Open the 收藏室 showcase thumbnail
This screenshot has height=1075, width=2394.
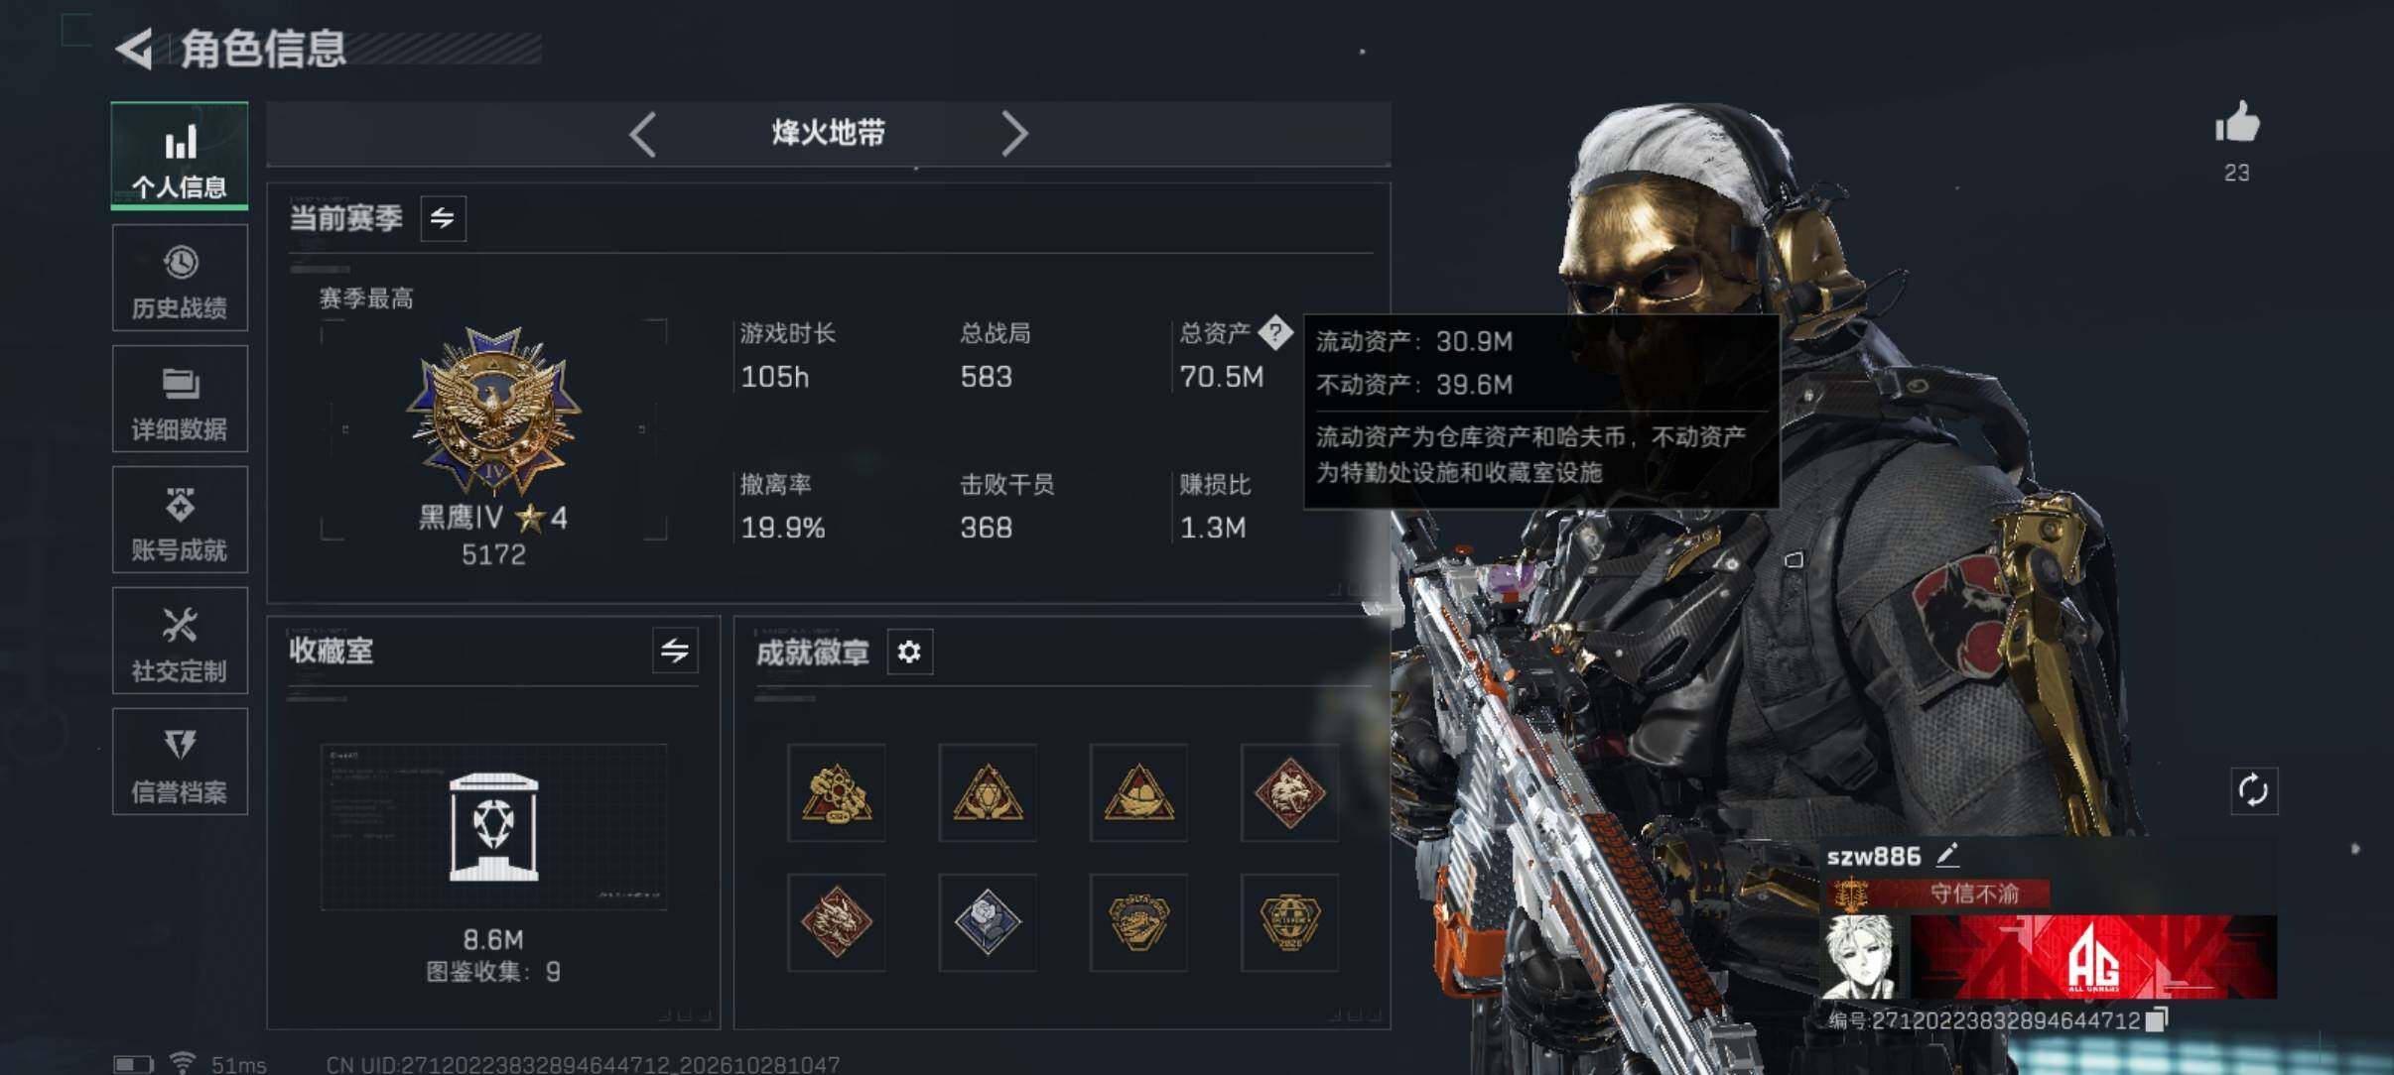click(493, 827)
